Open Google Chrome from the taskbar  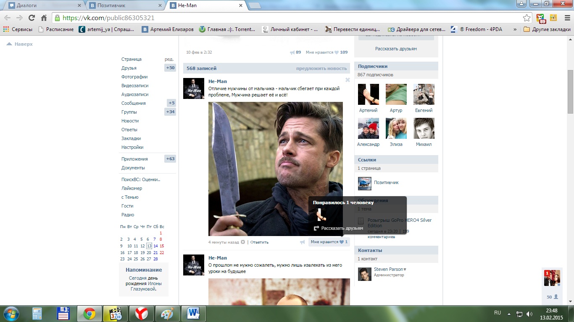pos(89,314)
